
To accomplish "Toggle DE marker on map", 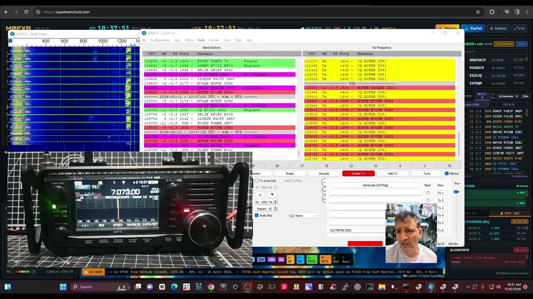I will pyautogui.click(x=290, y=260).
